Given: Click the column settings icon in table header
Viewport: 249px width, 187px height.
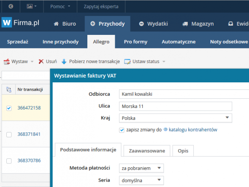Looking at the screenshot, I should pos(9,90).
